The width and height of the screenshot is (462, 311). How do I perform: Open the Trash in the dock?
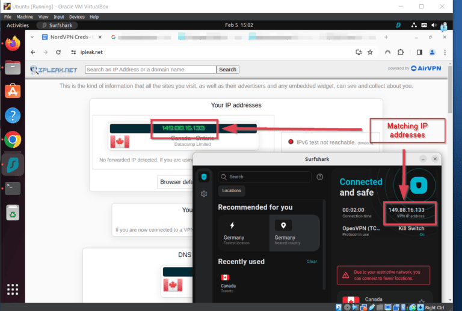[13, 213]
